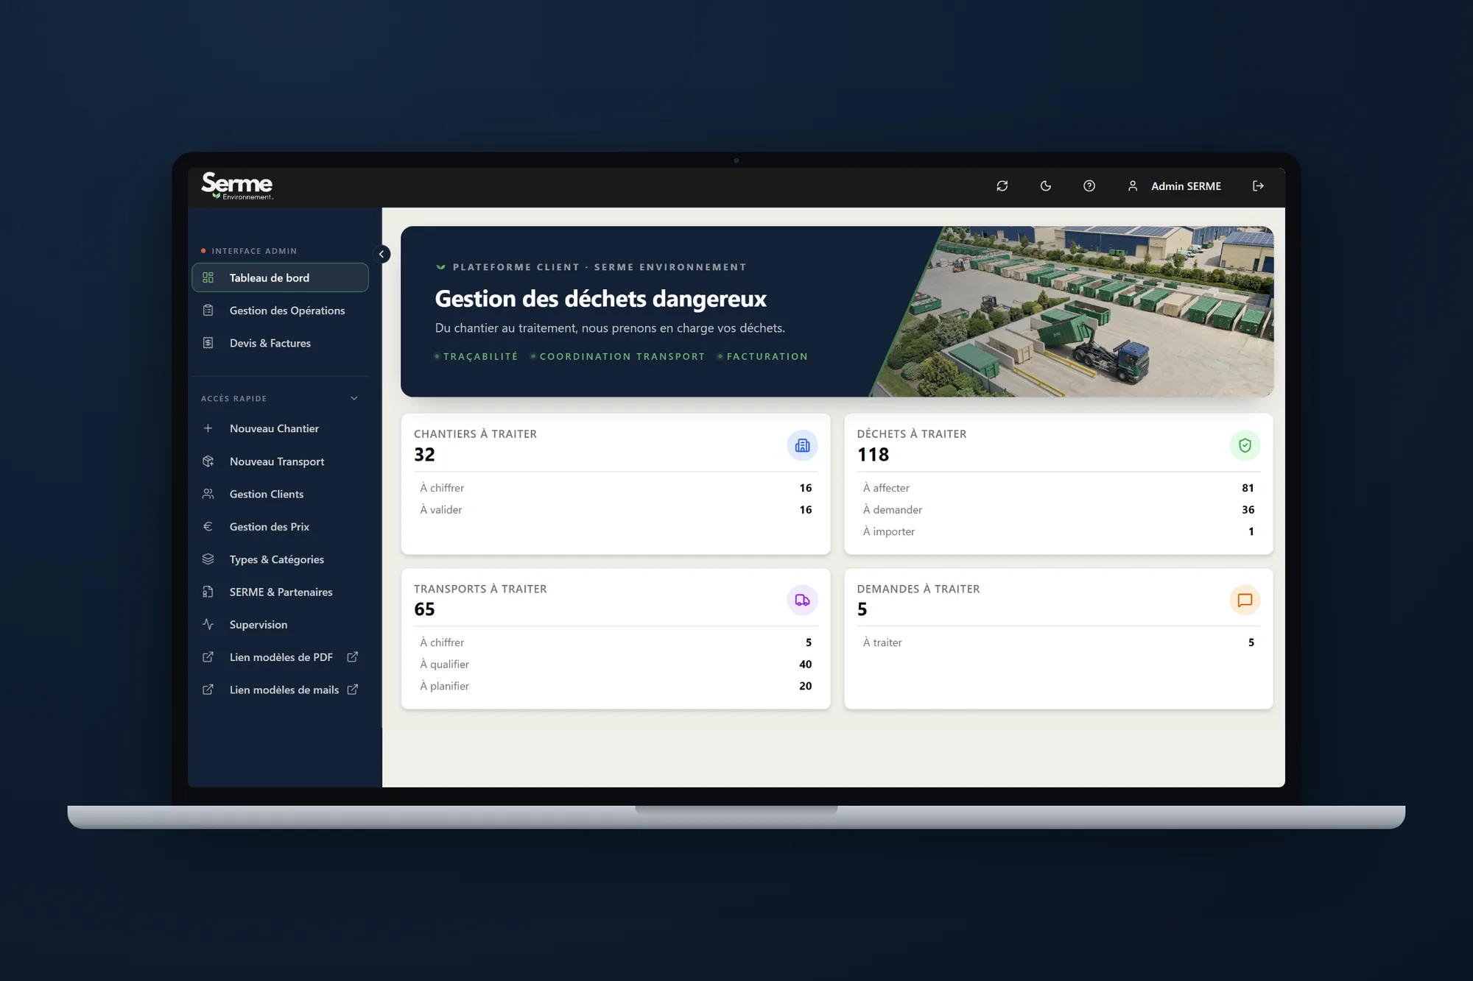
Task: Click the blue building icon in Chantiers card
Action: (x=802, y=445)
